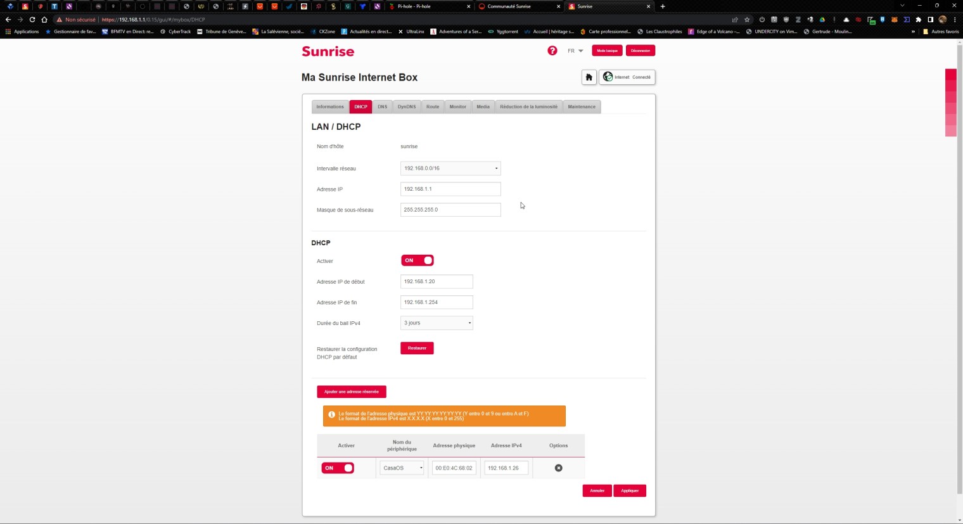Toggle the DHCP Activer switch off
The image size is (963, 524).
(x=418, y=260)
